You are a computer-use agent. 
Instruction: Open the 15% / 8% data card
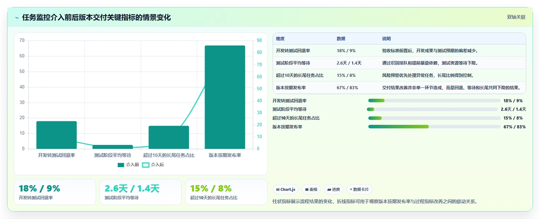(226, 192)
